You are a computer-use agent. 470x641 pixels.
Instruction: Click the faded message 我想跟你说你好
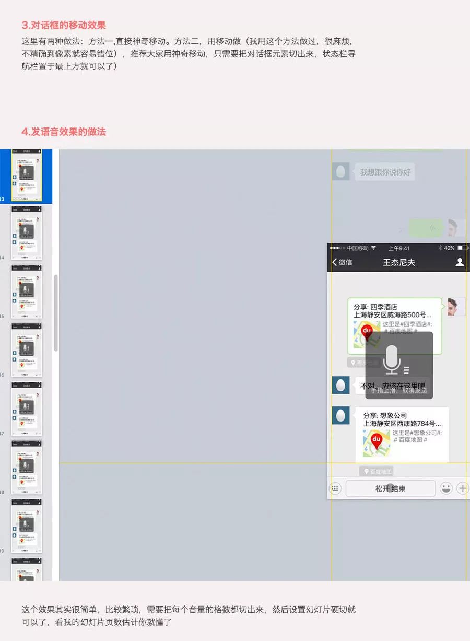coord(385,172)
